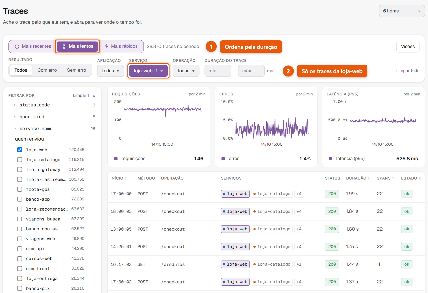The image size is (428, 293).
Task: Select the Mais lentos tab
Action: [x=77, y=47]
